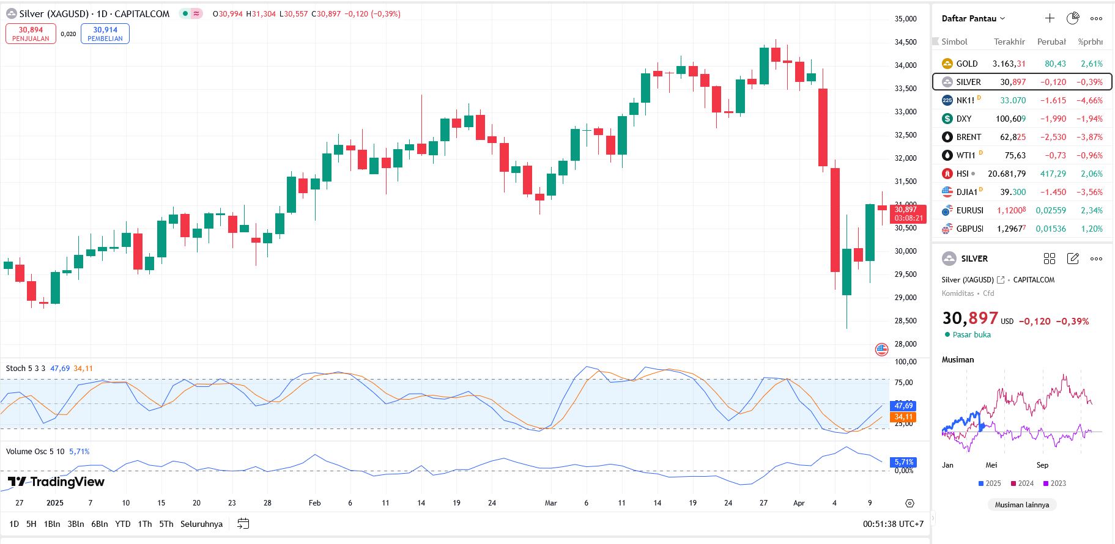Select the GOLD row in the watchlist
Screen dimensions: 1115x544
(1021, 64)
